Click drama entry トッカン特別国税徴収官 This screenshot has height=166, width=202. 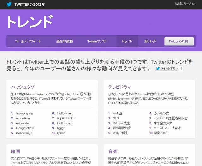point(170,118)
